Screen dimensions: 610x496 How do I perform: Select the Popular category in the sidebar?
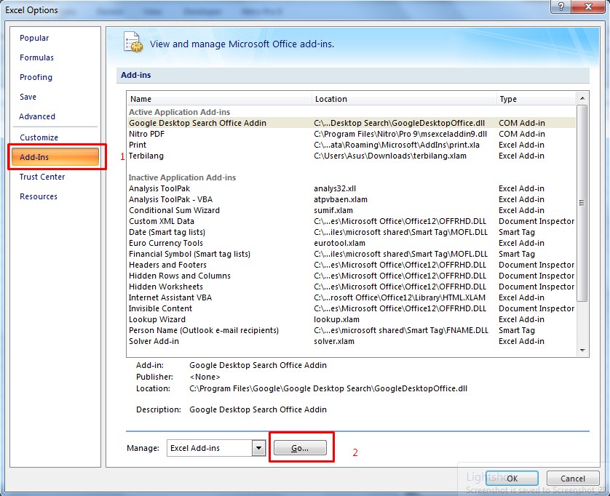tap(33, 38)
